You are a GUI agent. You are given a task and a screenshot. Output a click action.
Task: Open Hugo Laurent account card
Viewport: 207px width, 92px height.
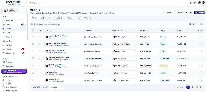pos(14,11)
